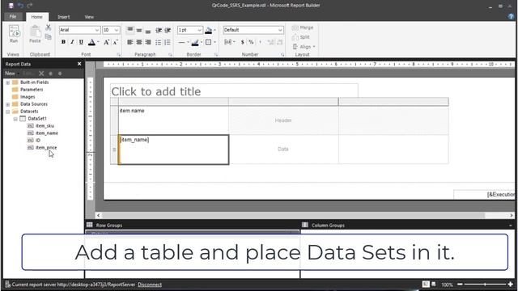Click the placeholder styles icon
This screenshot has height=291, width=518.
228,42
